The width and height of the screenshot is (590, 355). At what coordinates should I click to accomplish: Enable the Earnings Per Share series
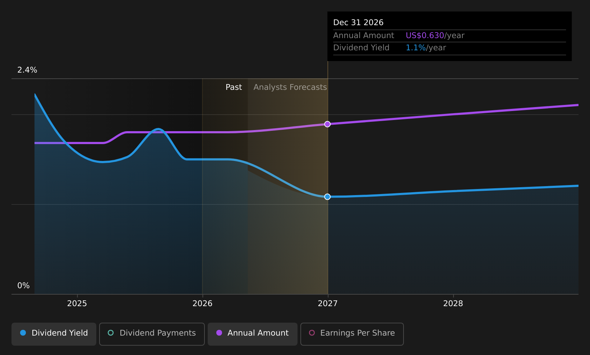(x=352, y=334)
